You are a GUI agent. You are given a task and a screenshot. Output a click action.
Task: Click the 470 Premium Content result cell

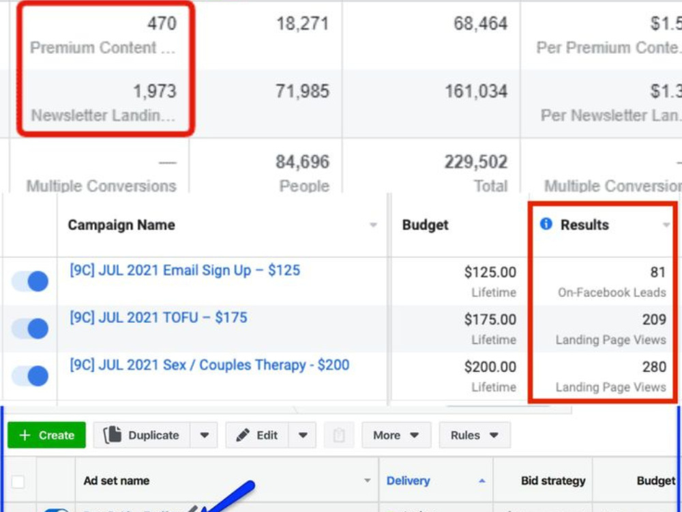[x=103, y=35]
